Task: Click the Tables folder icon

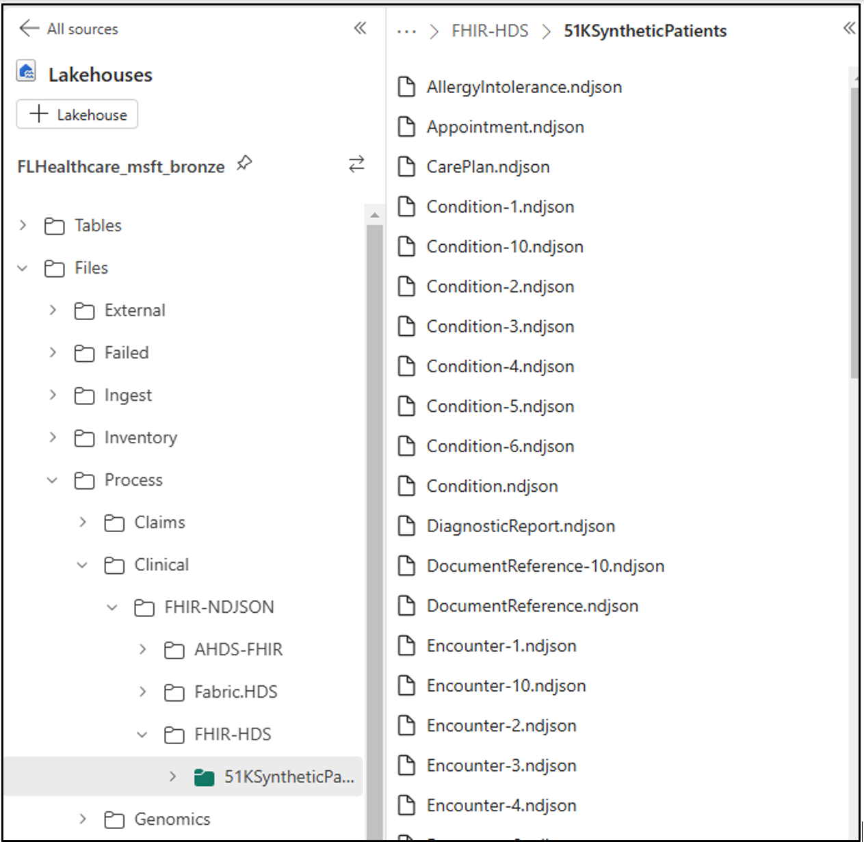Action: 54,226
